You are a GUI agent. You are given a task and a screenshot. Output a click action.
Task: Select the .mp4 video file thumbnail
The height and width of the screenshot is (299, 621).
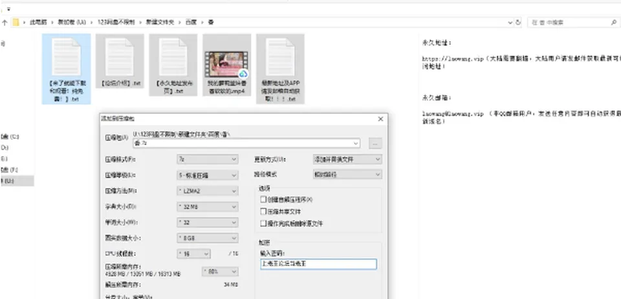pos(226,64)
